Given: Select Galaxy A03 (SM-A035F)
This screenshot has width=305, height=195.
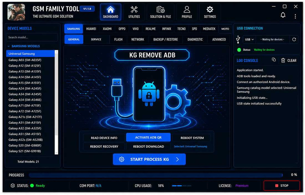Looking at the screenshot, I should tap(30, 60).
